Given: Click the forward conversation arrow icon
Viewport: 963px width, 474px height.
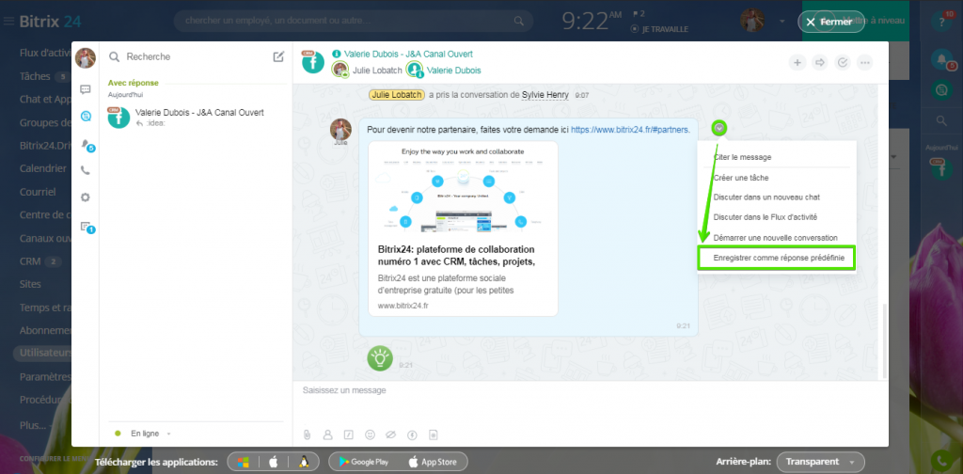Looking at the screenshot, I should (820, 62).
